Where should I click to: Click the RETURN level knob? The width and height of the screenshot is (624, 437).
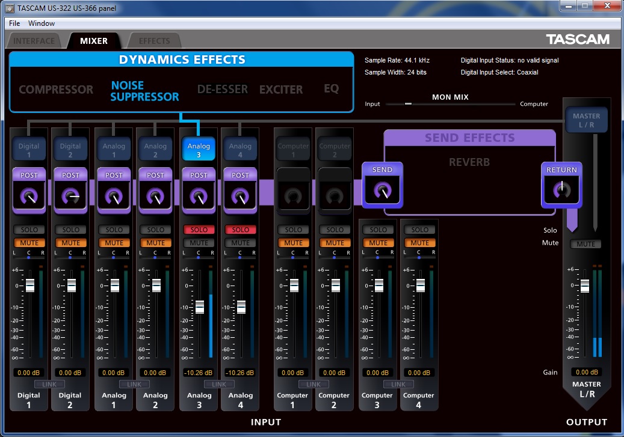click(561, 191)
